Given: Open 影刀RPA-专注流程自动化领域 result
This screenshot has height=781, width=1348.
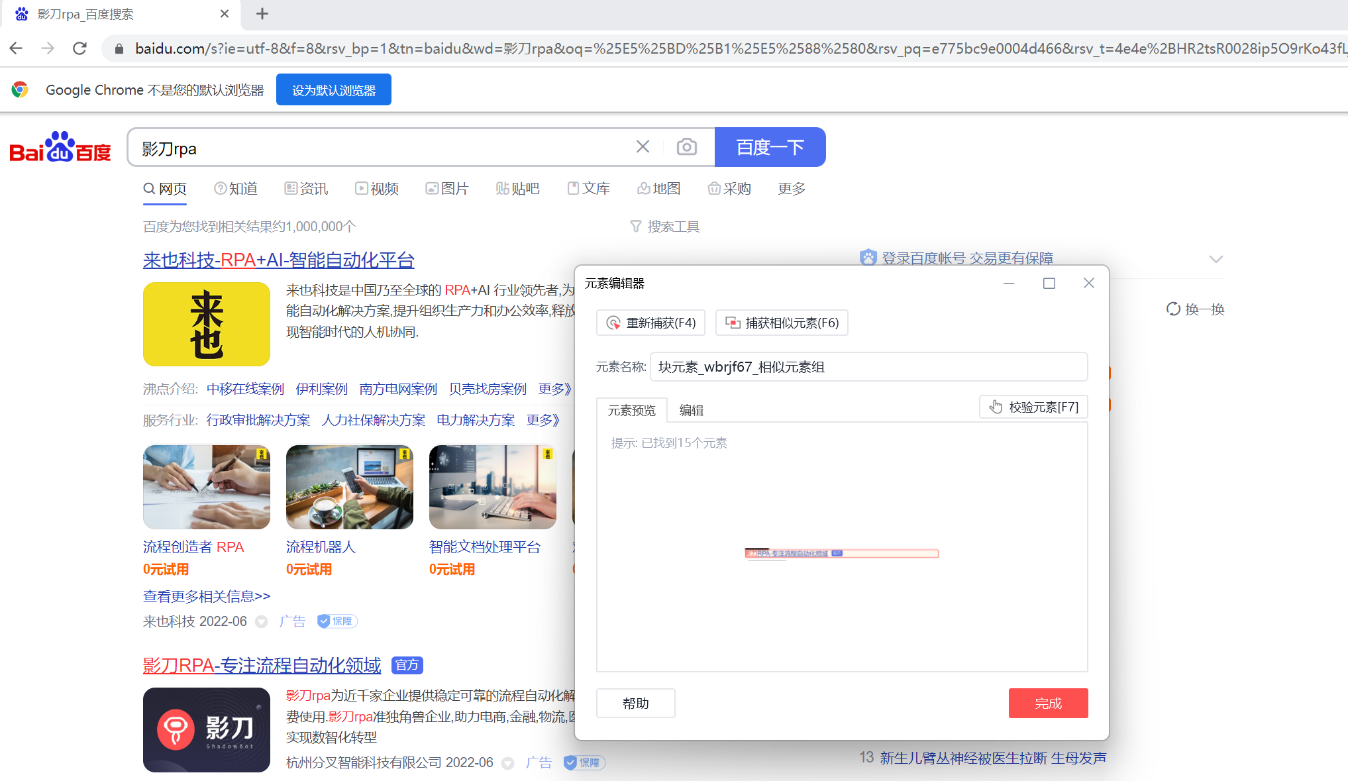Looking at the screenshot, I should [262, 665].
